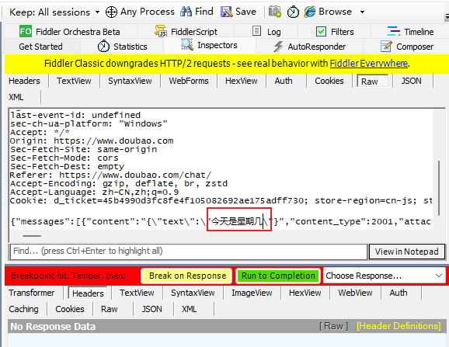Select the request Headers inspector tab

coord(24,81)
